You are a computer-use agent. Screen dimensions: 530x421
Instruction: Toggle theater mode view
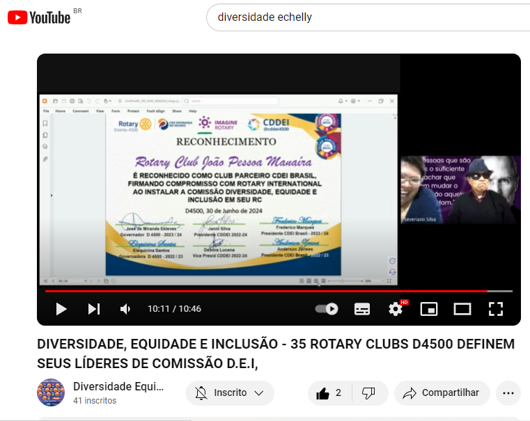tap(462, 309)
